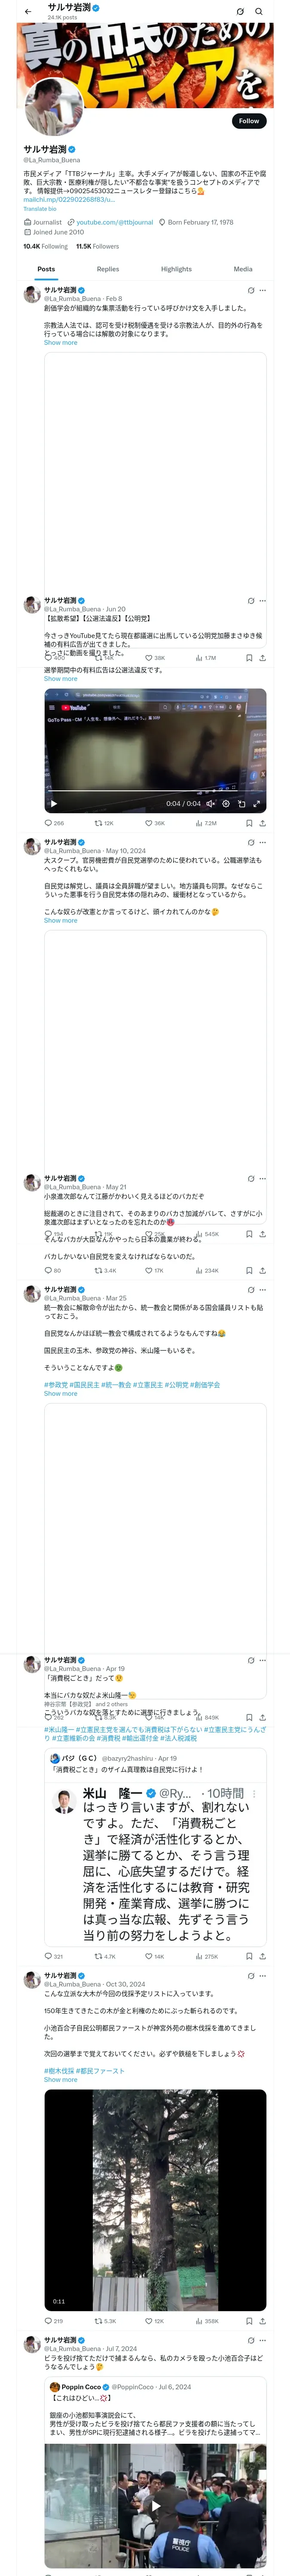Image resolution: width=290 pixels, height=2576 pixels.
Task: Click reply icon showing 266 replies
Action: 48,823
